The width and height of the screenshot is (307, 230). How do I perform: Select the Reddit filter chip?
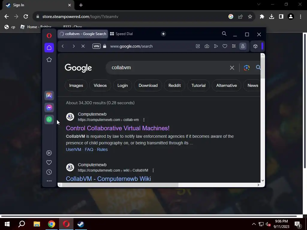[x=174, y=85]
